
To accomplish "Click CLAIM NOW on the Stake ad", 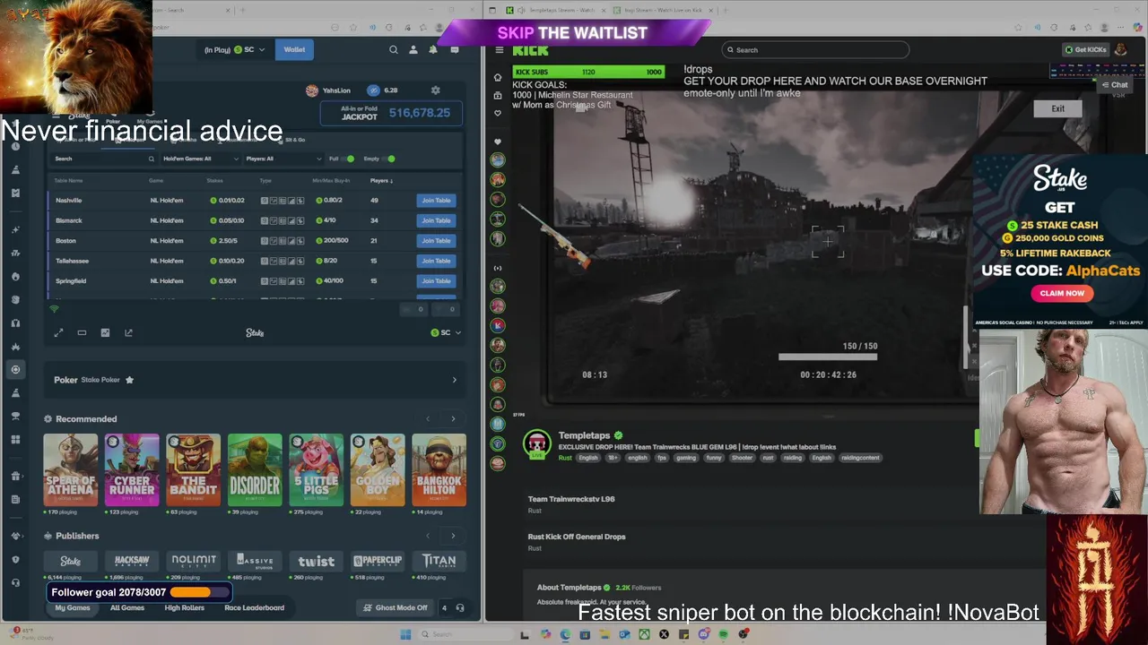I will click(1062, 293).
